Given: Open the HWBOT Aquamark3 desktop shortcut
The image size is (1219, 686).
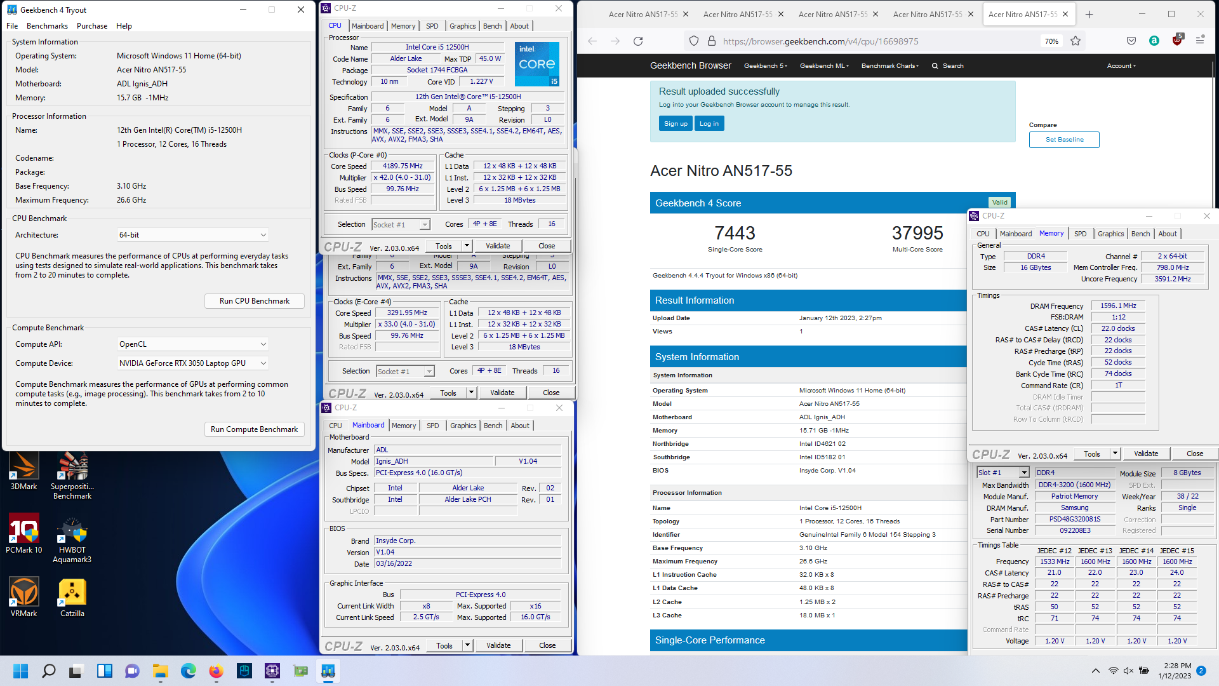Looking at the screenshot, I should (x=72, y=539).
